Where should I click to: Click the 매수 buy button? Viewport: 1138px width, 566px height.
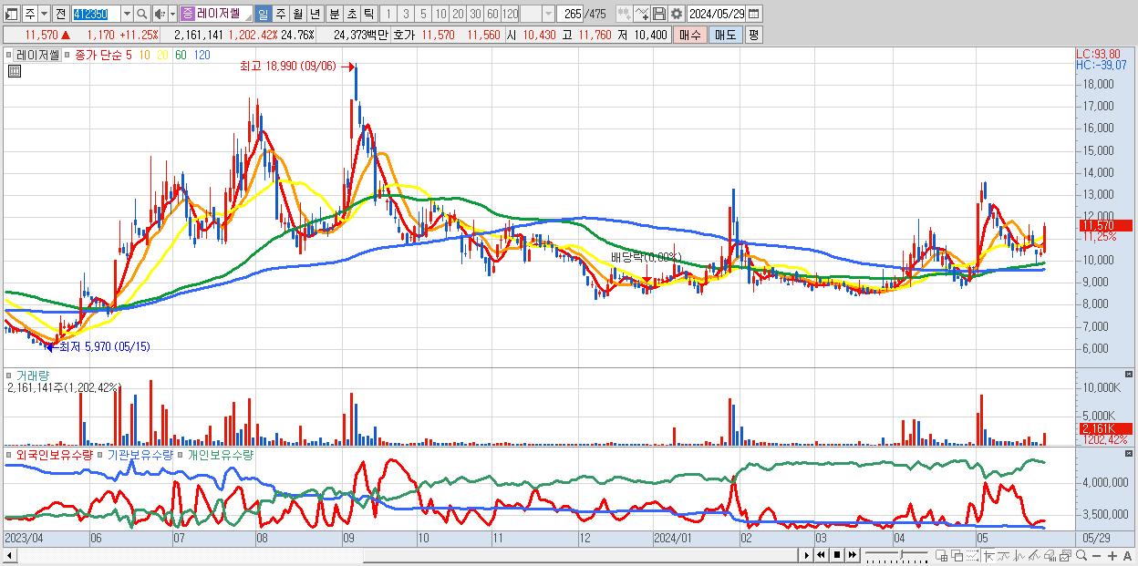(690, 35)
